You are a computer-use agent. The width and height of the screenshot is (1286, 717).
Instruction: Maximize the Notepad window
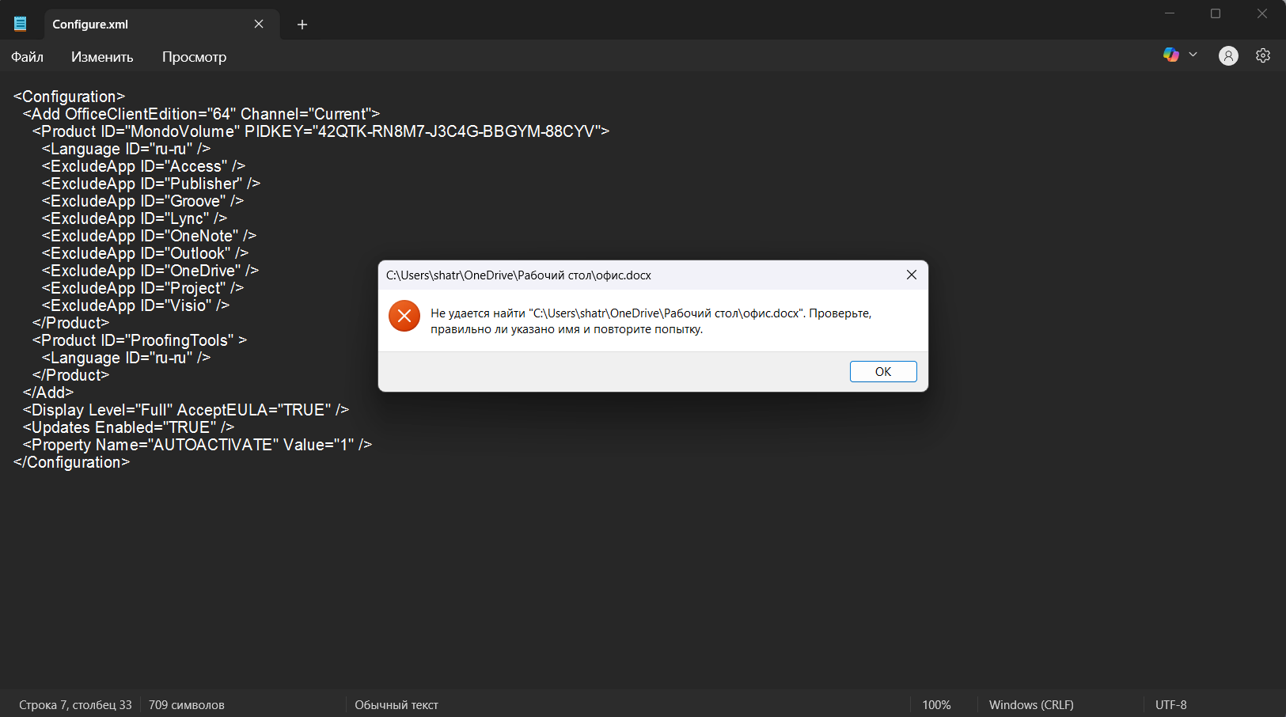pos(1216,13)
